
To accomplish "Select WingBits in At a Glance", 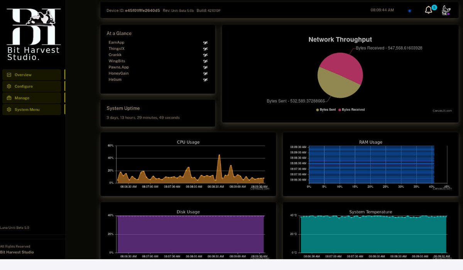I will click(x=117, y=61).
